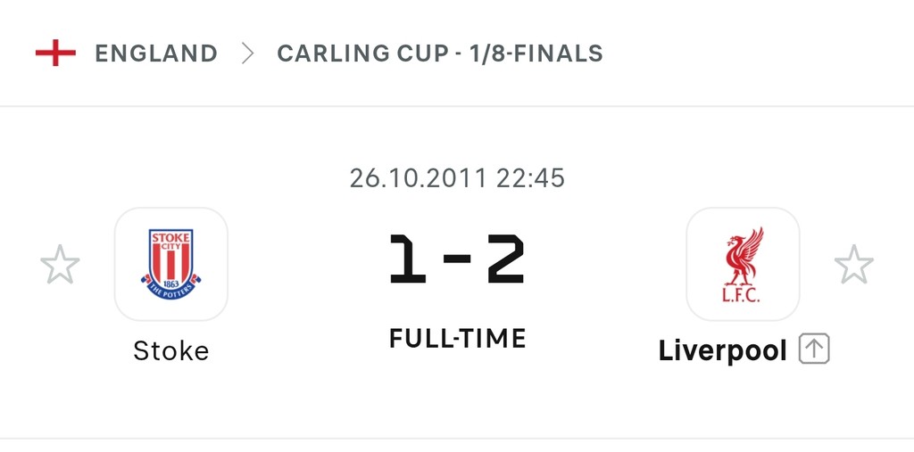Click the 22:45 kickoff time

click(530, 177)
